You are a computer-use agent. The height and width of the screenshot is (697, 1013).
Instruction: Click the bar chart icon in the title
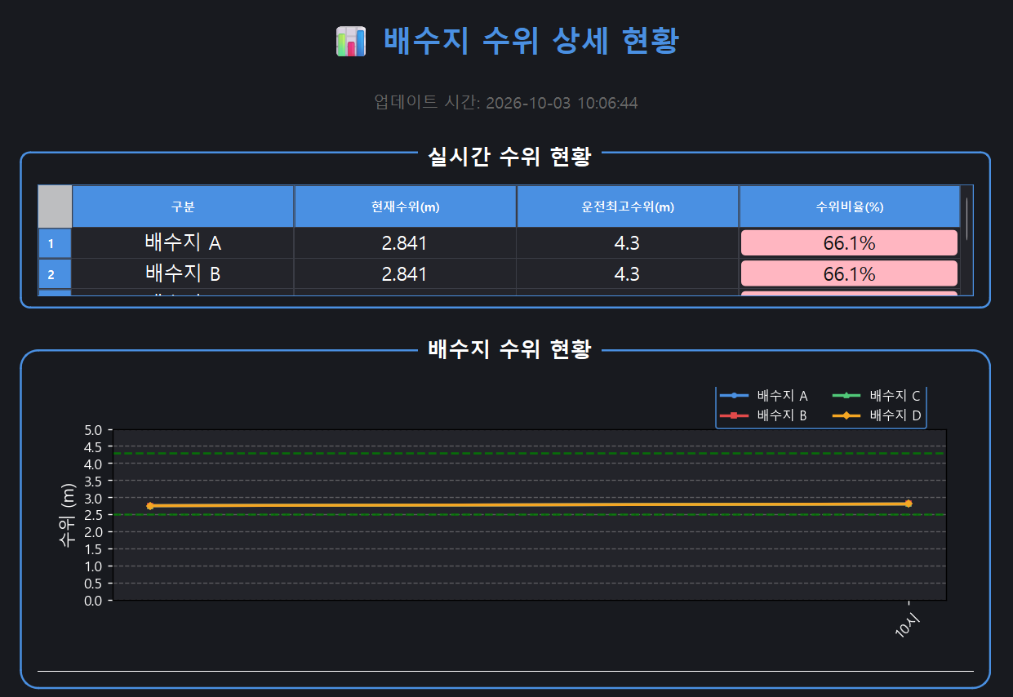[x=351, y=41]
